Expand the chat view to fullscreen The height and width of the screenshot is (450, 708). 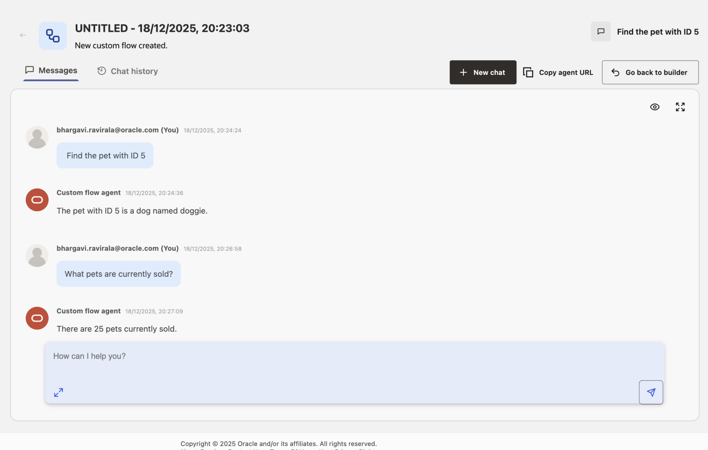pyautogui.click(x=680, y=107)
